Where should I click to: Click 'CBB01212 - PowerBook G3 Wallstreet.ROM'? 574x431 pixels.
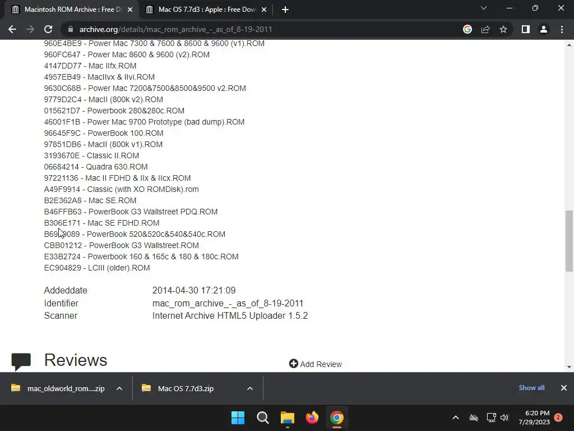point(122,246)
